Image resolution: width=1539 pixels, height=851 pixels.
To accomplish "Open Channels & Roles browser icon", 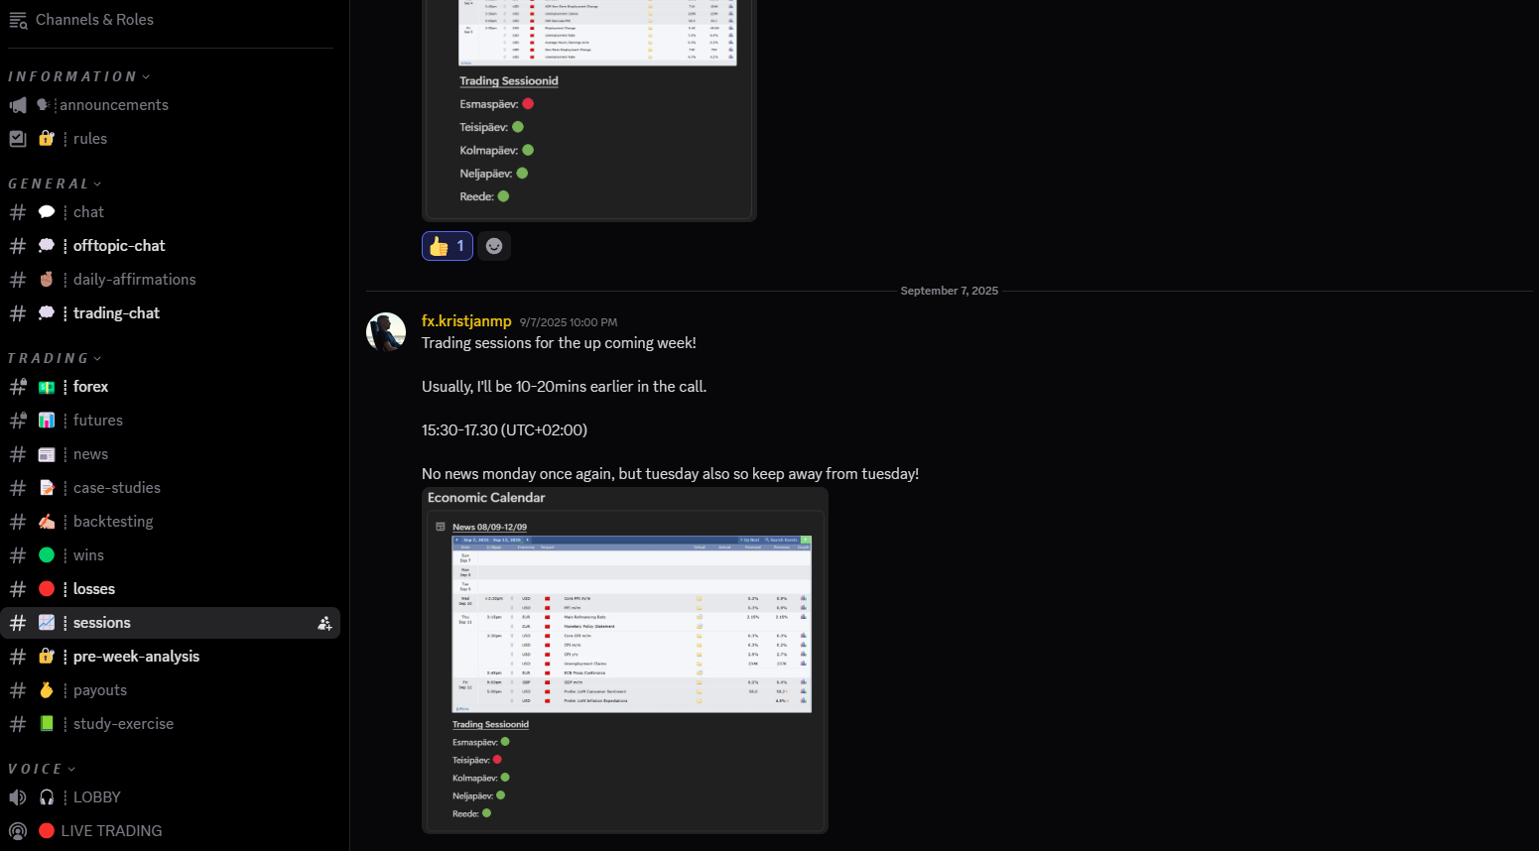I will pos(18,20).
